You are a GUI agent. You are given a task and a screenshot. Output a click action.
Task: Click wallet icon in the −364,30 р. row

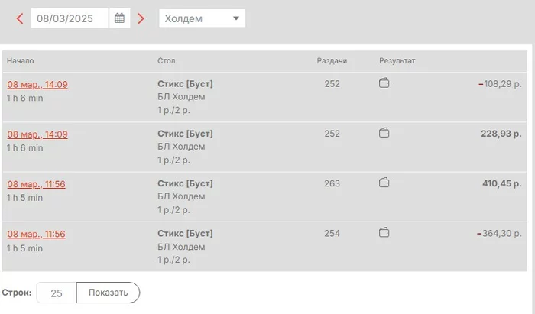[x=384, y=232]
